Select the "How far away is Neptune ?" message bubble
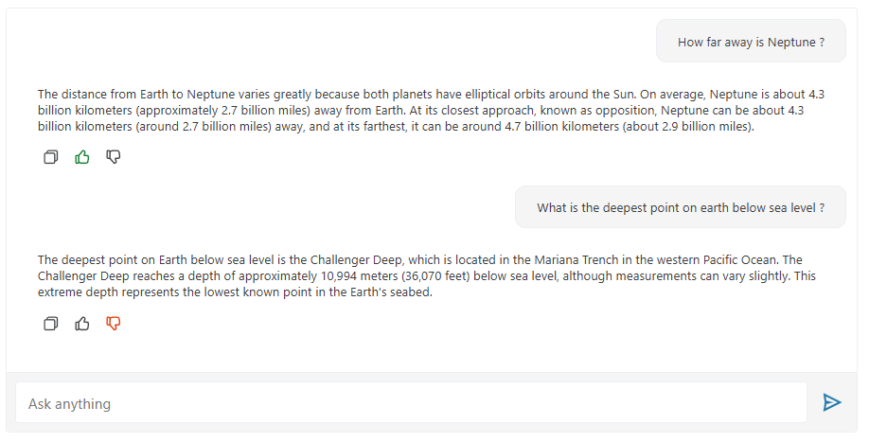The height and width of the screenshot is (442, 869). (x=751, y=42)
